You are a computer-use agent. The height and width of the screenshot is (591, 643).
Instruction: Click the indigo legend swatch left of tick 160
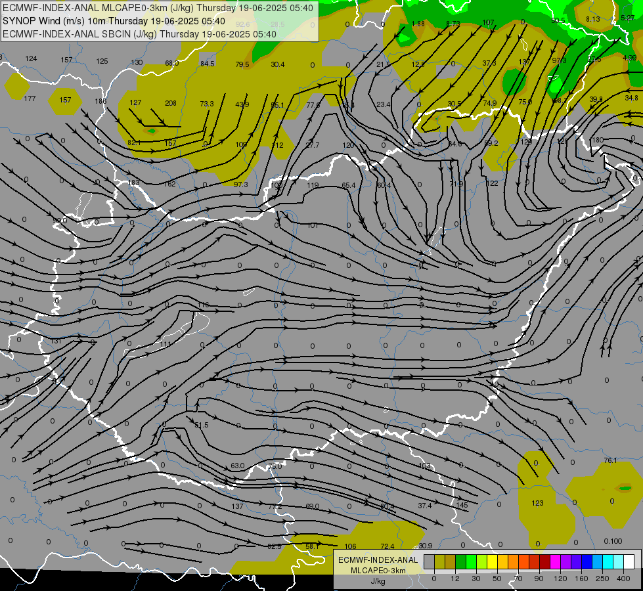pos(576,561)
